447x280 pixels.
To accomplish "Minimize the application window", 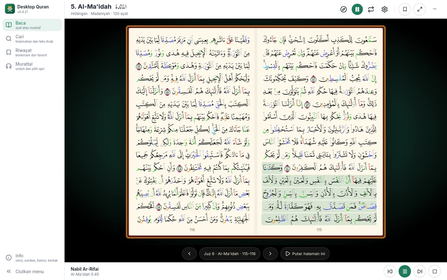I will (435, 9).
